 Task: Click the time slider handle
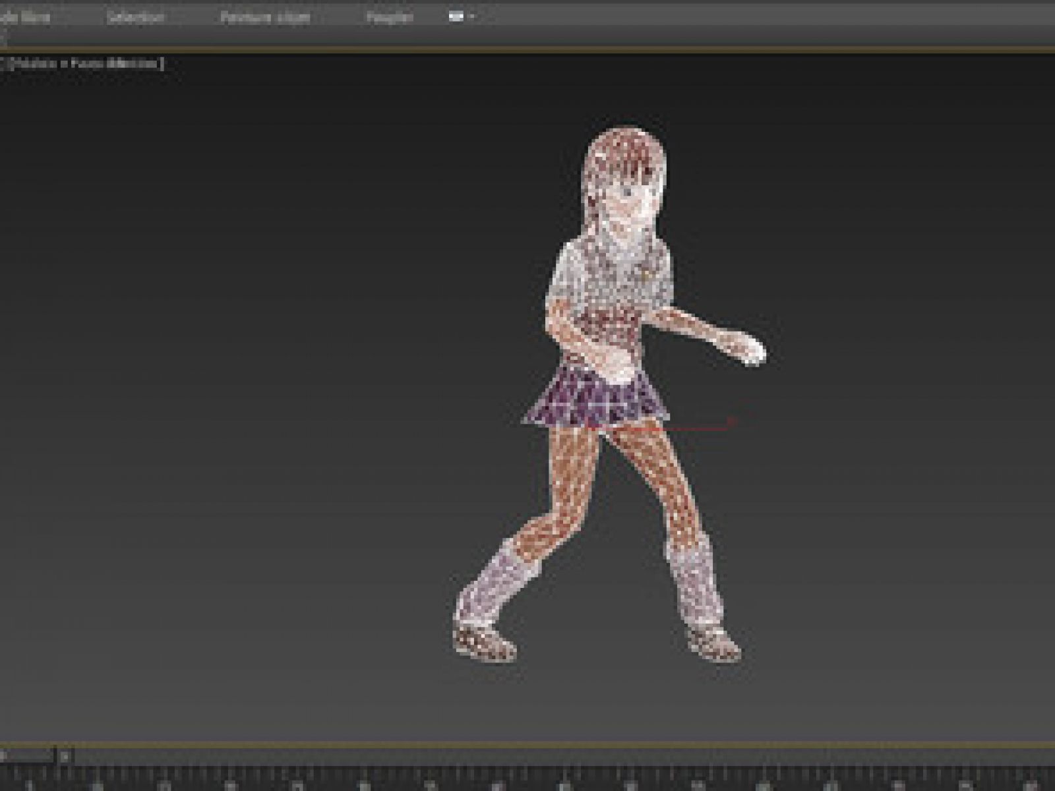[x=26, y=756]
